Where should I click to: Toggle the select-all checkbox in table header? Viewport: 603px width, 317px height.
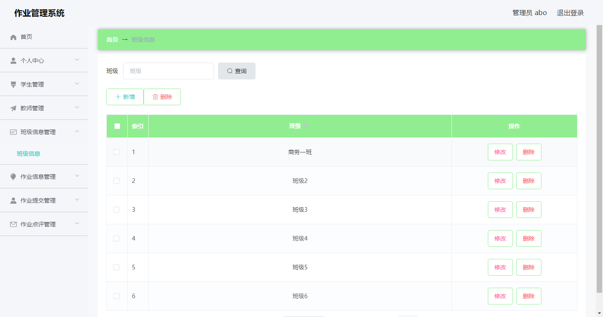[x=117, y=126]
